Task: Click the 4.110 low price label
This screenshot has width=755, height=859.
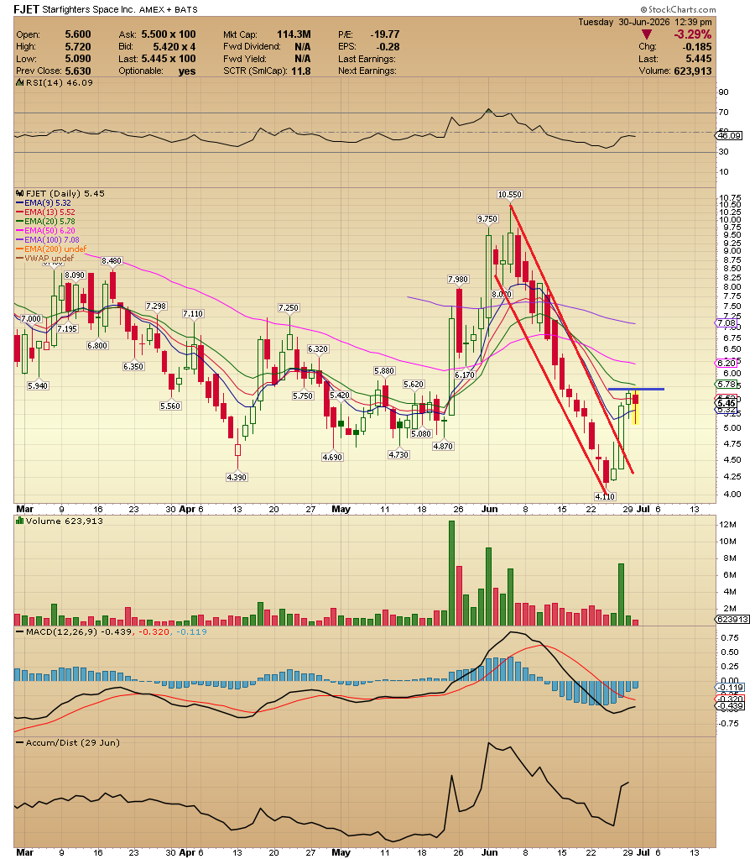Action: click(x=605, y=496)
